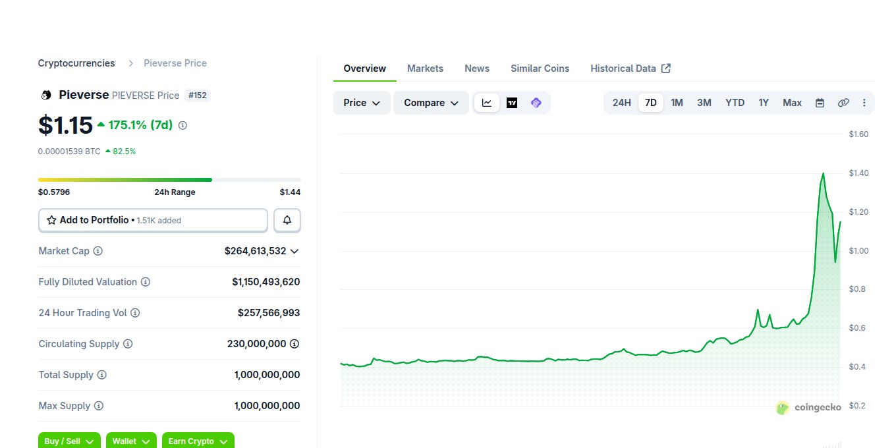Click the #152 rank badge

point(198,96)
